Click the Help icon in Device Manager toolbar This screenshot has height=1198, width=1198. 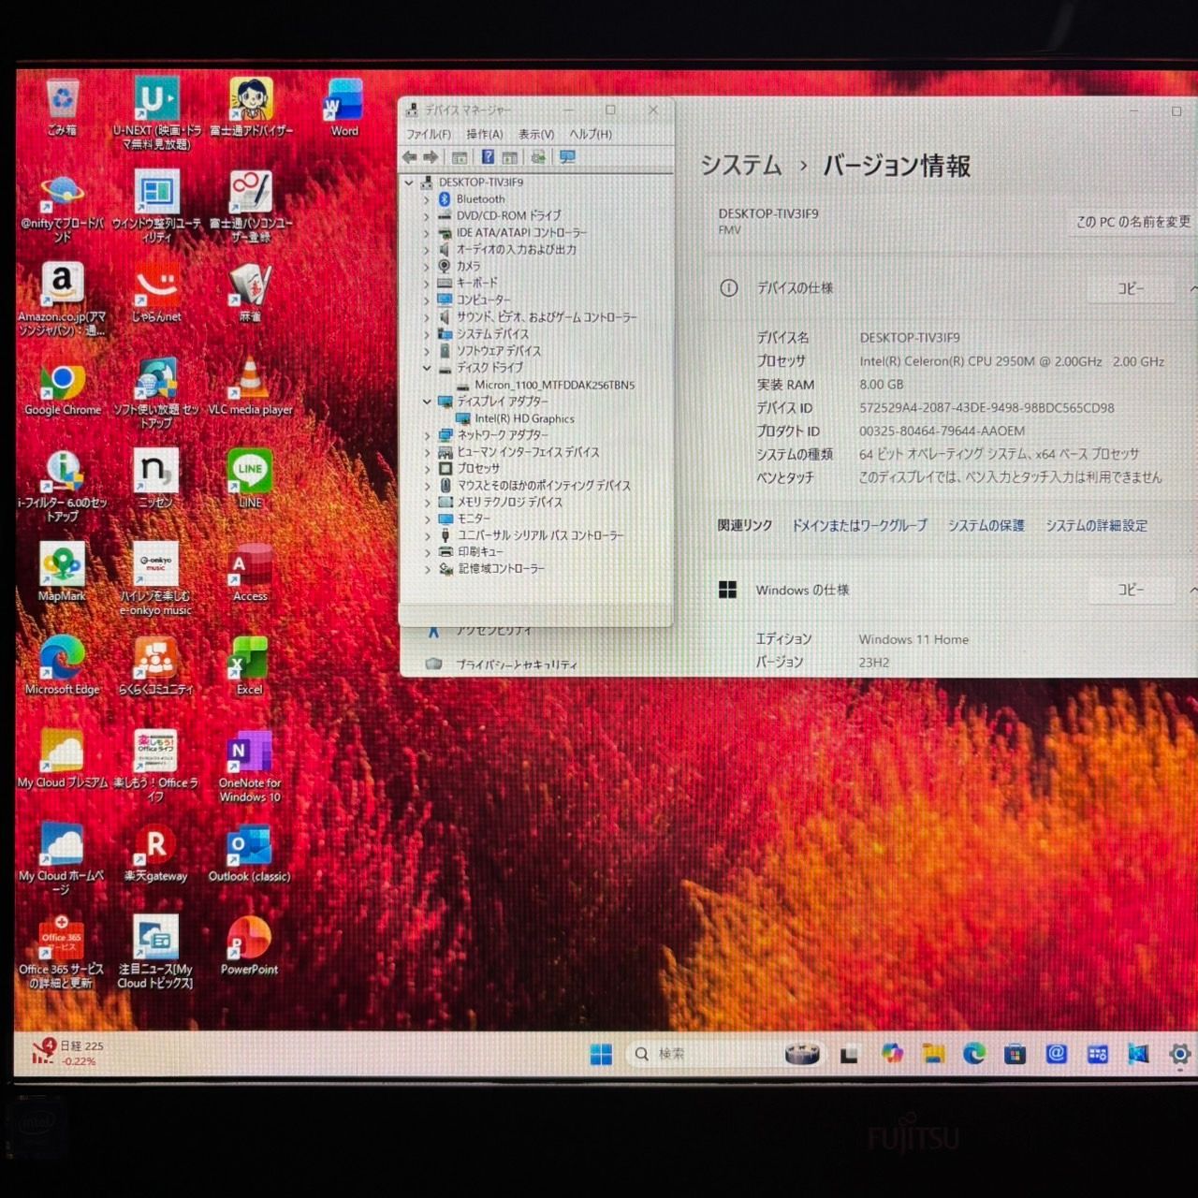point(488,157)
